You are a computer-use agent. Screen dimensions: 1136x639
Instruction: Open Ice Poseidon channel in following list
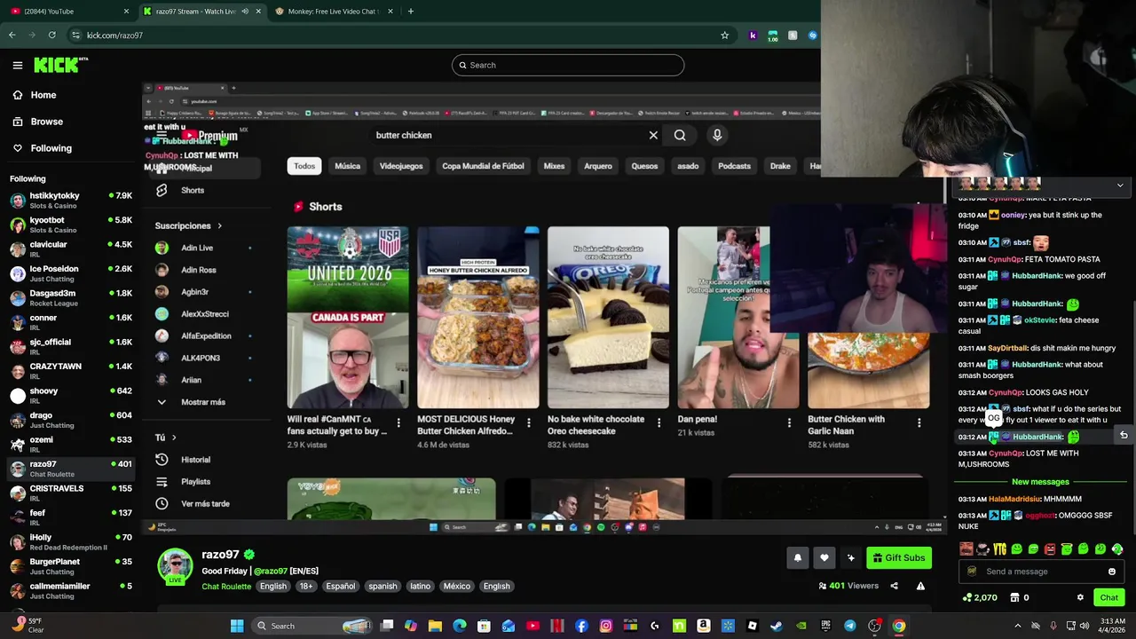pyautogui.click(x=71, y=273)
